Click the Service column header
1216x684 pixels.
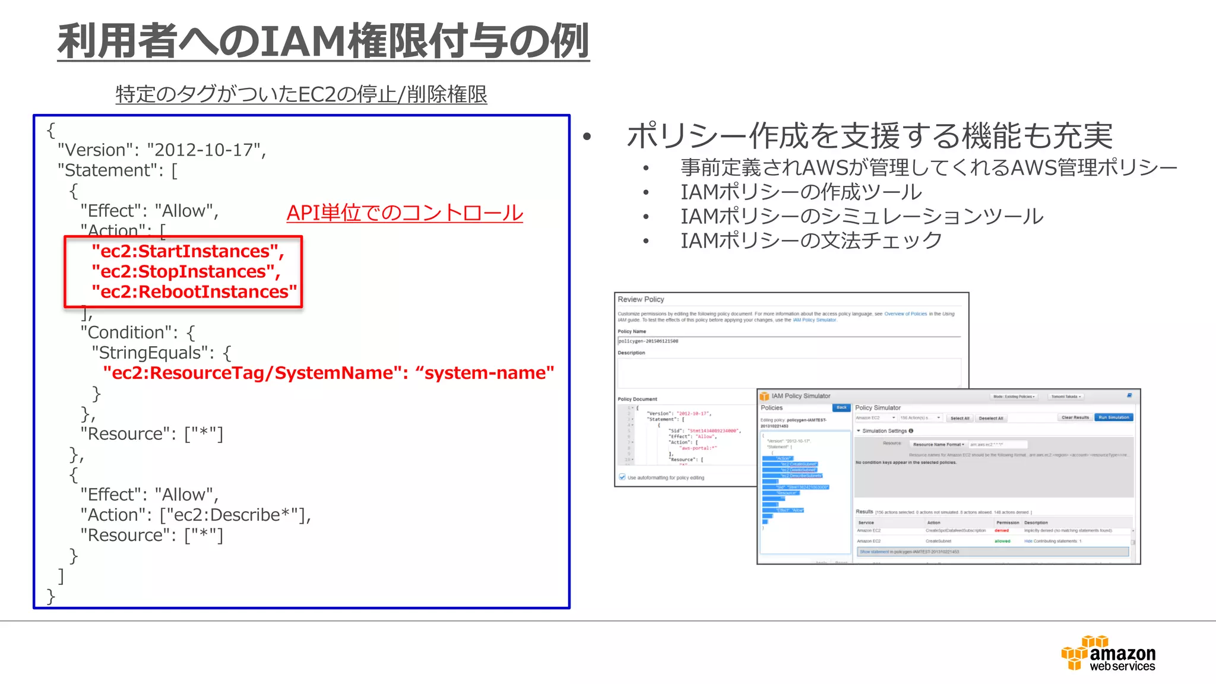click(x=866, y=522)
